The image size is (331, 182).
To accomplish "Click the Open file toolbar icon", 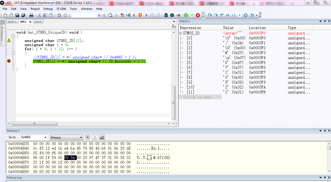I will pos(11,15).
